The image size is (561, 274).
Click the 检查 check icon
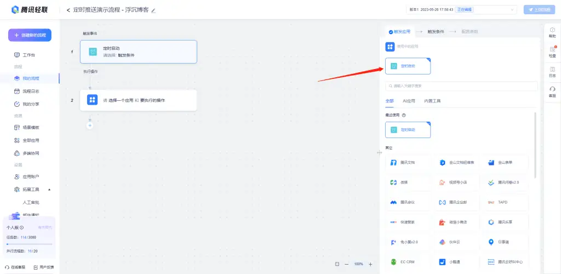tap(552, 52)
